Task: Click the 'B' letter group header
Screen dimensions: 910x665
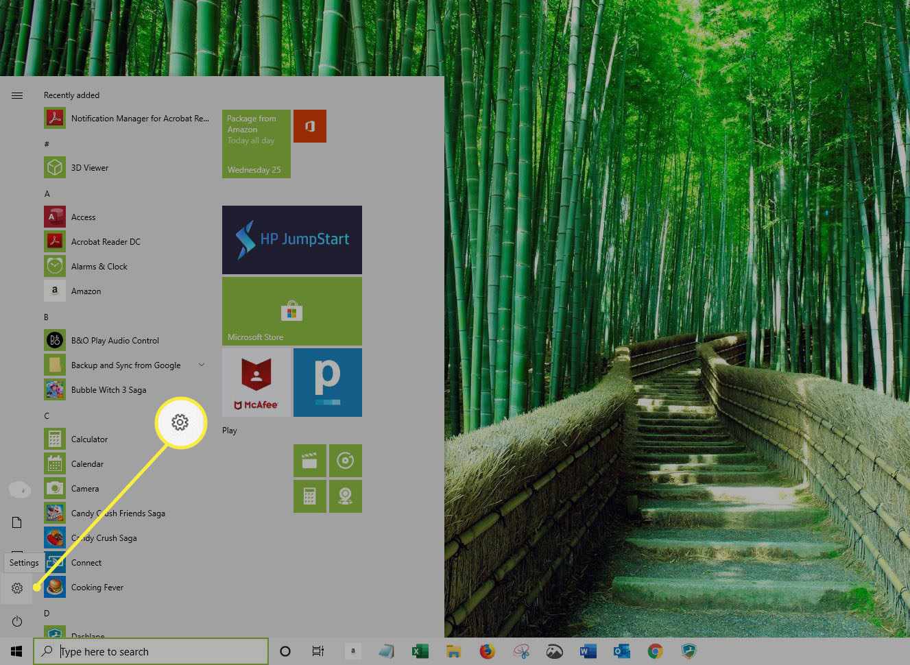Action: (46, 317)
